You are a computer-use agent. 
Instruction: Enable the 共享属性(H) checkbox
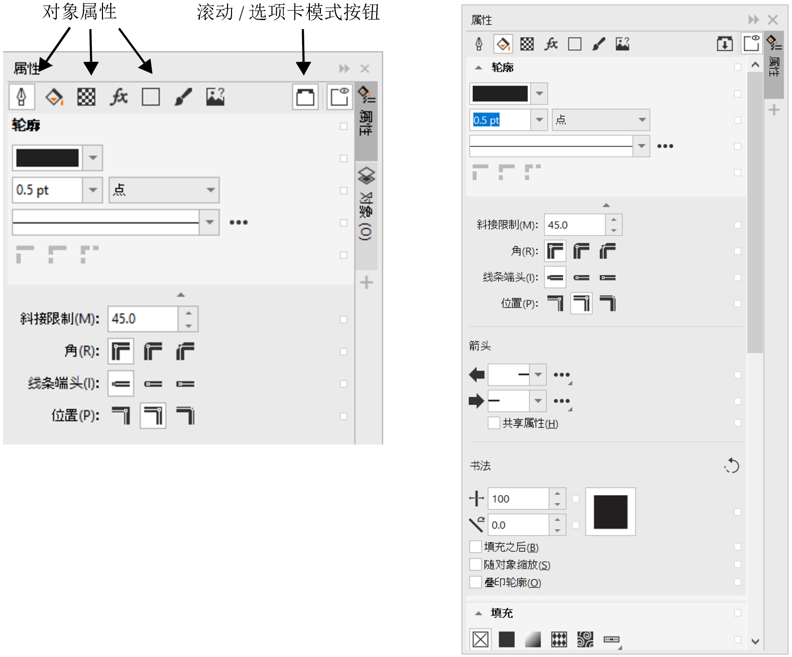tap(494, 423)
